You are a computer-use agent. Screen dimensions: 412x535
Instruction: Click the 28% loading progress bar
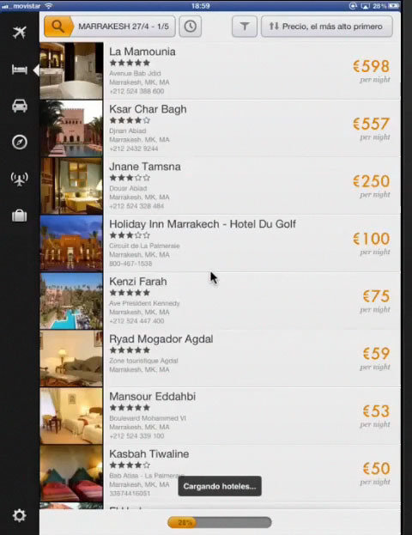(220, 522)
